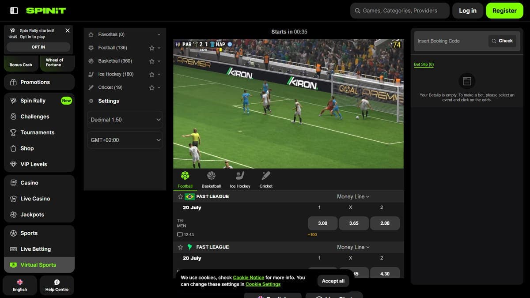Click the OPT IN button

[38, 47]
